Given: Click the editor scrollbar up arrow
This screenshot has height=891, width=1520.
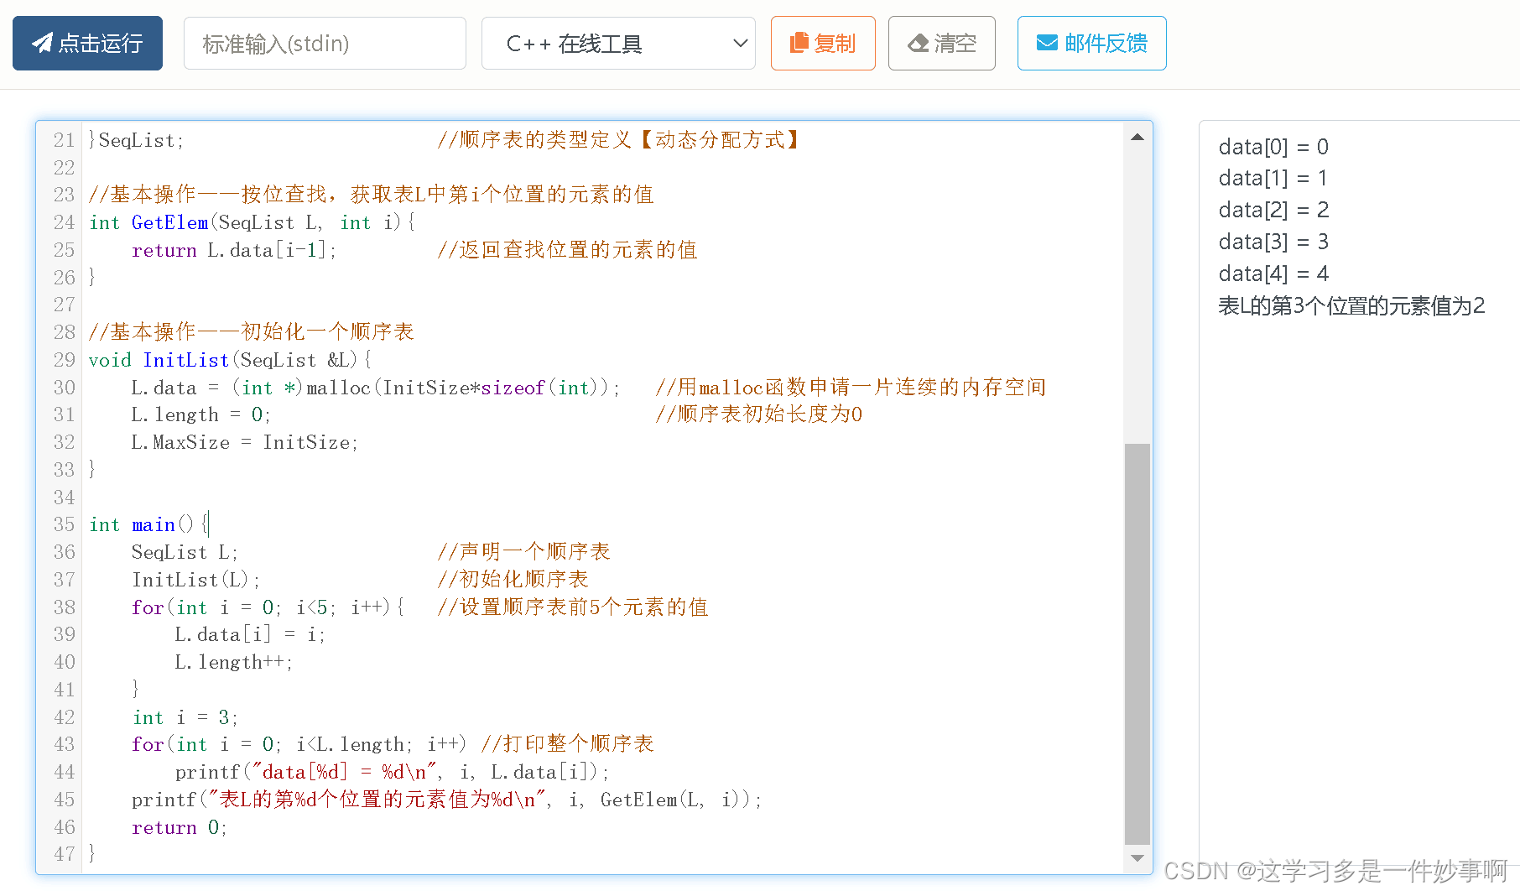Looking at the screenshot, I should [1137, 137].
